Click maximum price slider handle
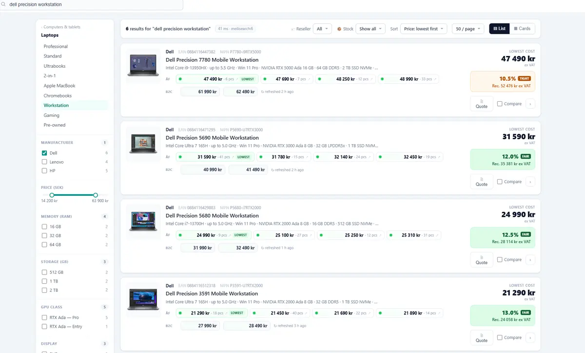The height and width of the screenshot is (353, 585). click(96, 195)
